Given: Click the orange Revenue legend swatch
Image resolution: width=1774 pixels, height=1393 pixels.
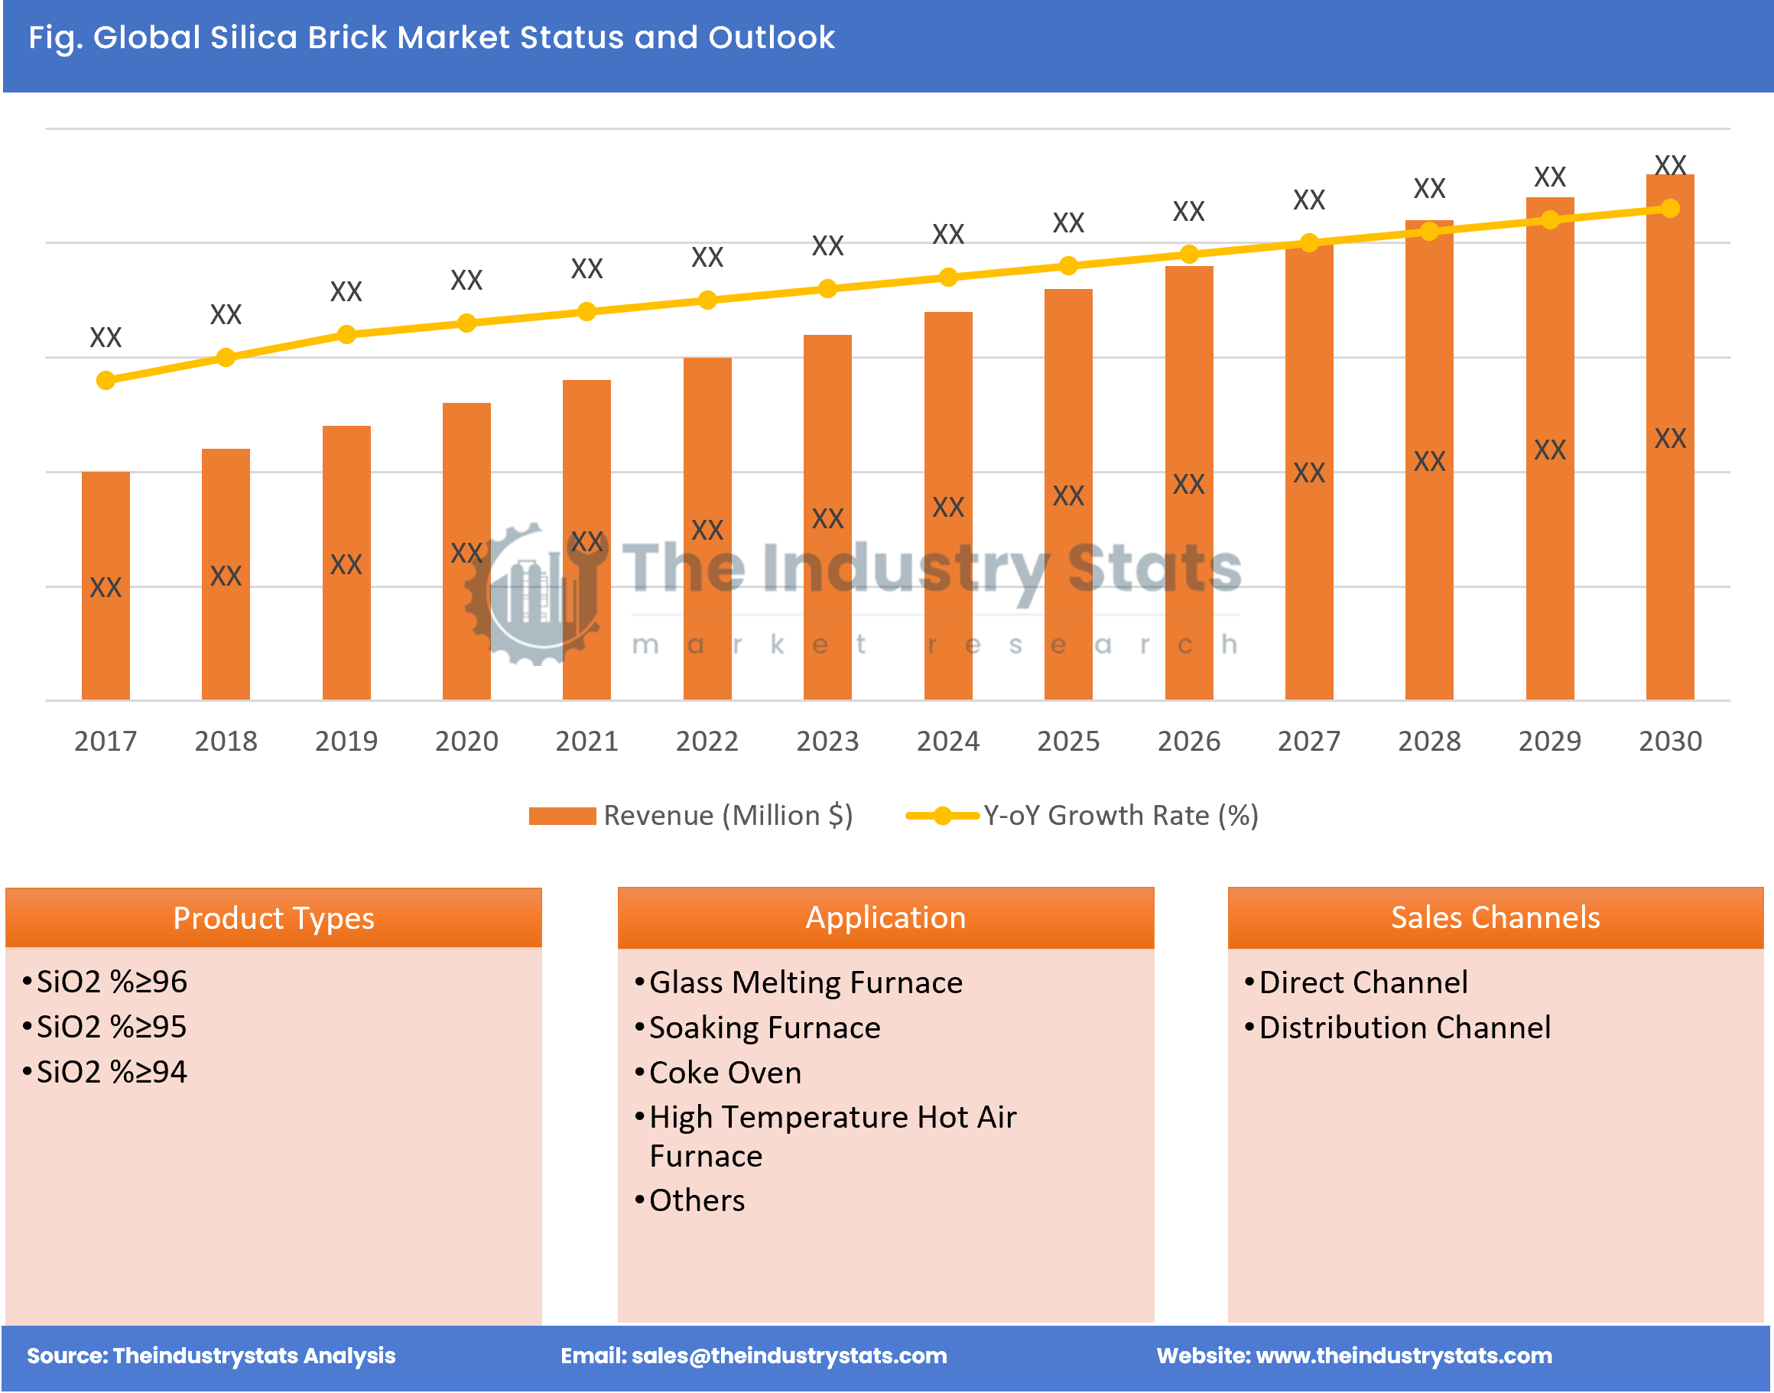Looking at the screenshot, I should [562, 816].
